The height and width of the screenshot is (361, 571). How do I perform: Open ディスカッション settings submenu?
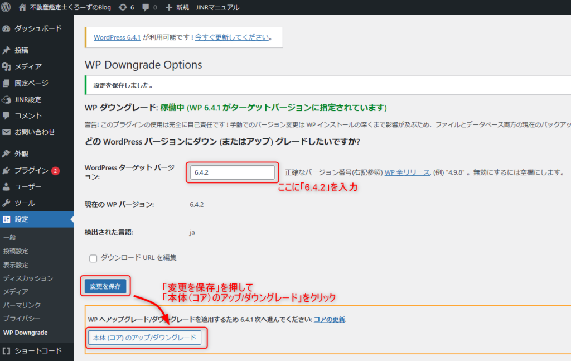(x=28, y=278)
